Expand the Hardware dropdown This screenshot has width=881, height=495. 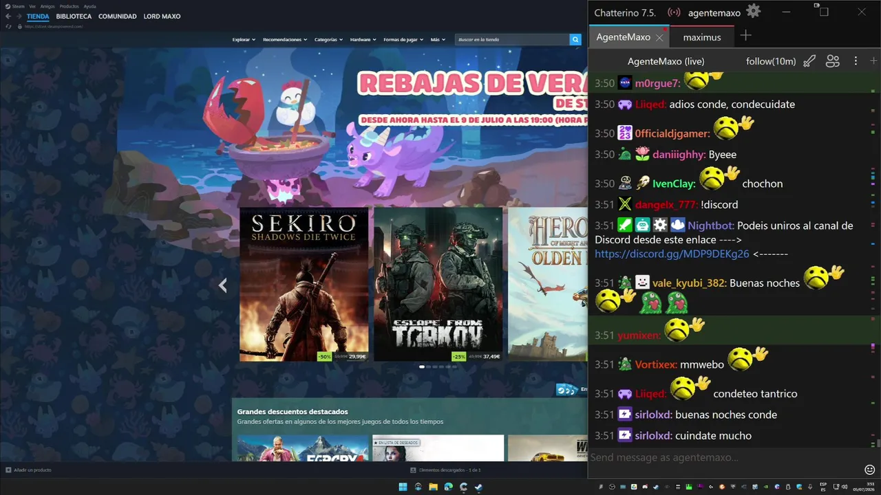pos(363,40)
